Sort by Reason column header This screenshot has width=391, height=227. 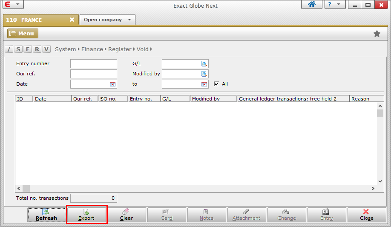367,99
